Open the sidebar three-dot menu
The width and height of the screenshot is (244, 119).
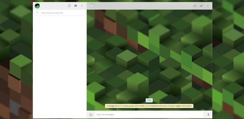82,6
